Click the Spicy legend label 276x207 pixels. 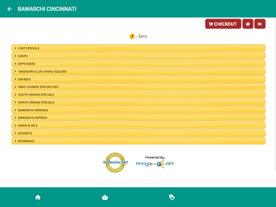tap(143, 36)
